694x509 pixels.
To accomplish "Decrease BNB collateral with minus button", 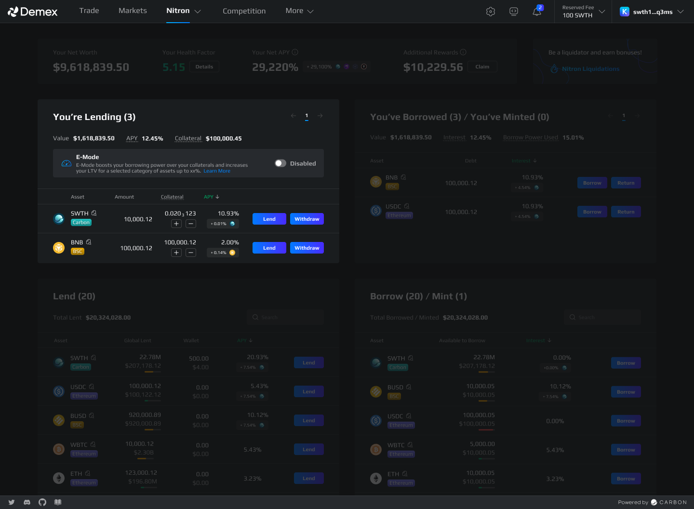I will [191, 253].
